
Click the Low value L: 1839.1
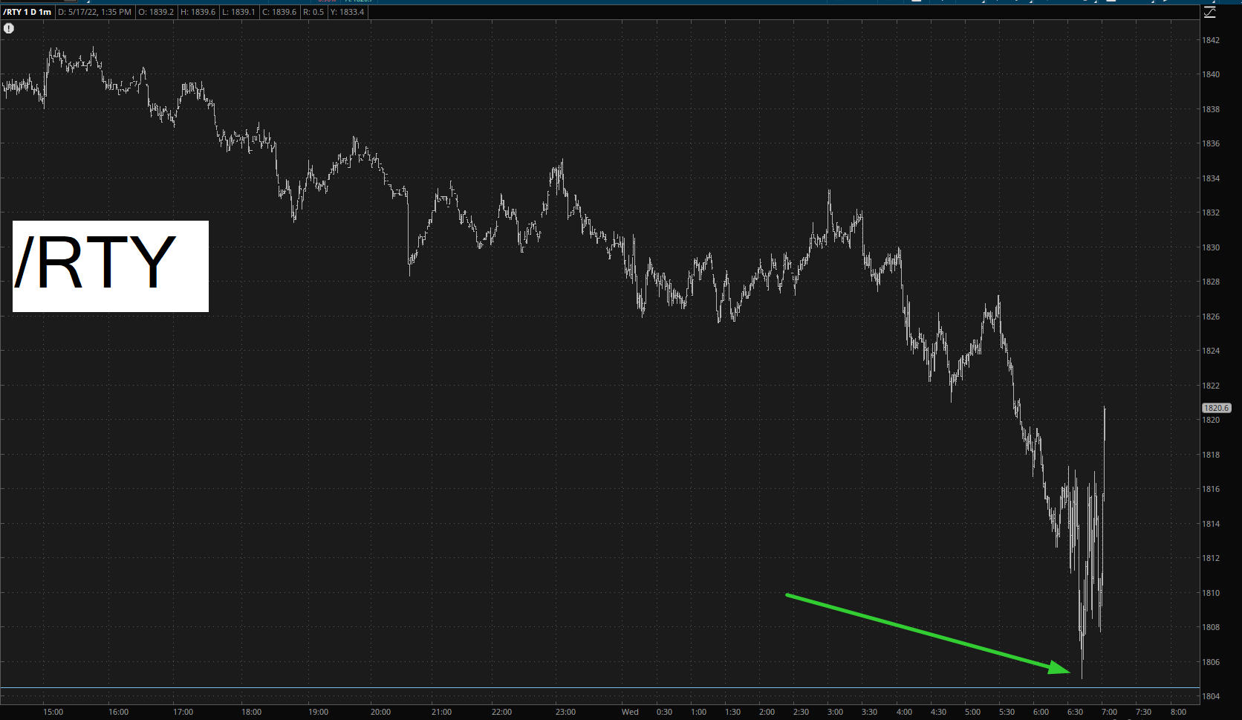coord(238,12)
